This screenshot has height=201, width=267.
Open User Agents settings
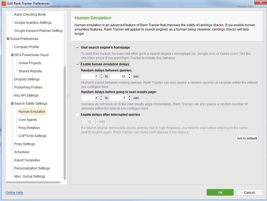tap(27, 120)
